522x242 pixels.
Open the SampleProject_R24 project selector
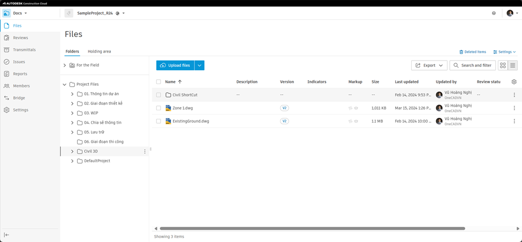tap(101, 13)
